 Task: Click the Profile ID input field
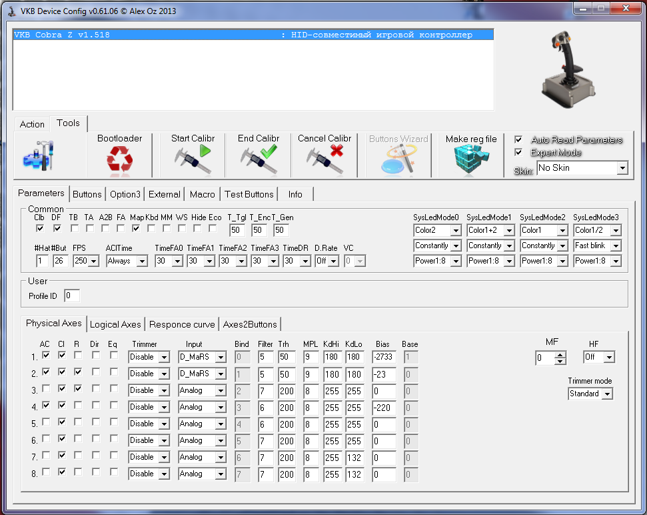tap(71, 296)
